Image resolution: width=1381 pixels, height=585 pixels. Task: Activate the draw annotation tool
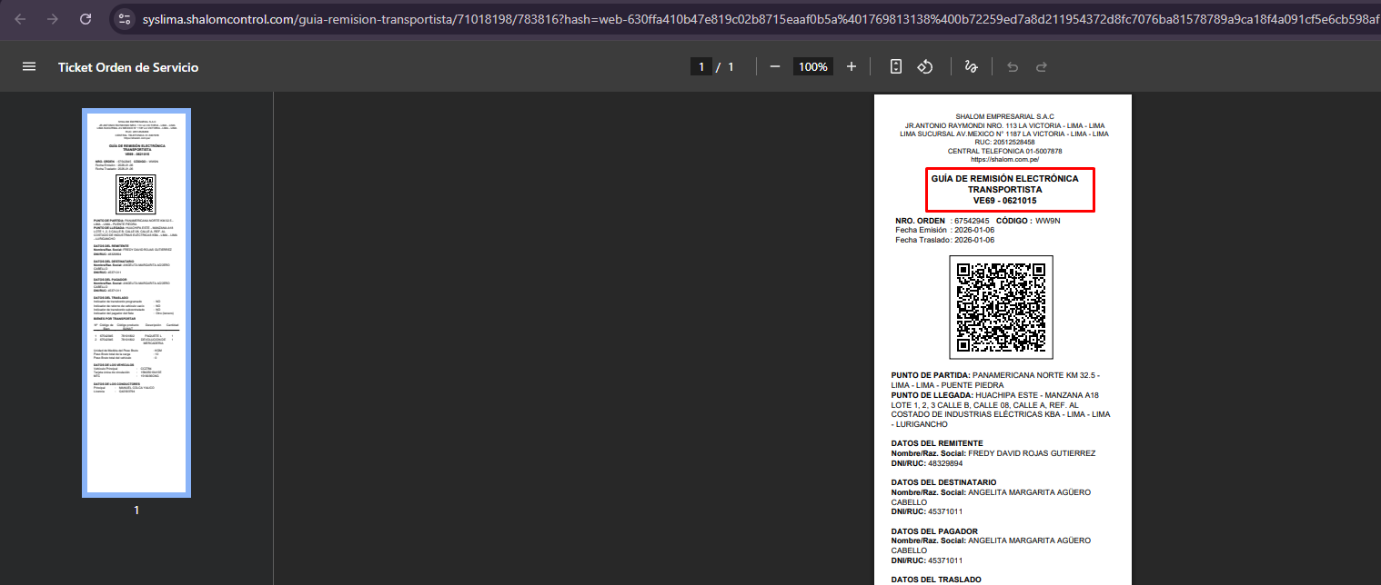click(x=971, y=67)
